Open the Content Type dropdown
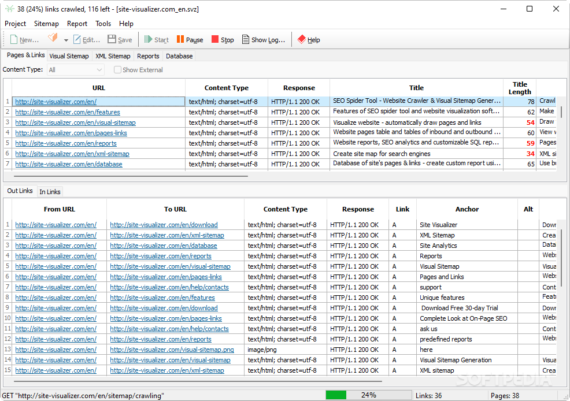The height and width of the screenshot is (401, 570). point(76,70)
